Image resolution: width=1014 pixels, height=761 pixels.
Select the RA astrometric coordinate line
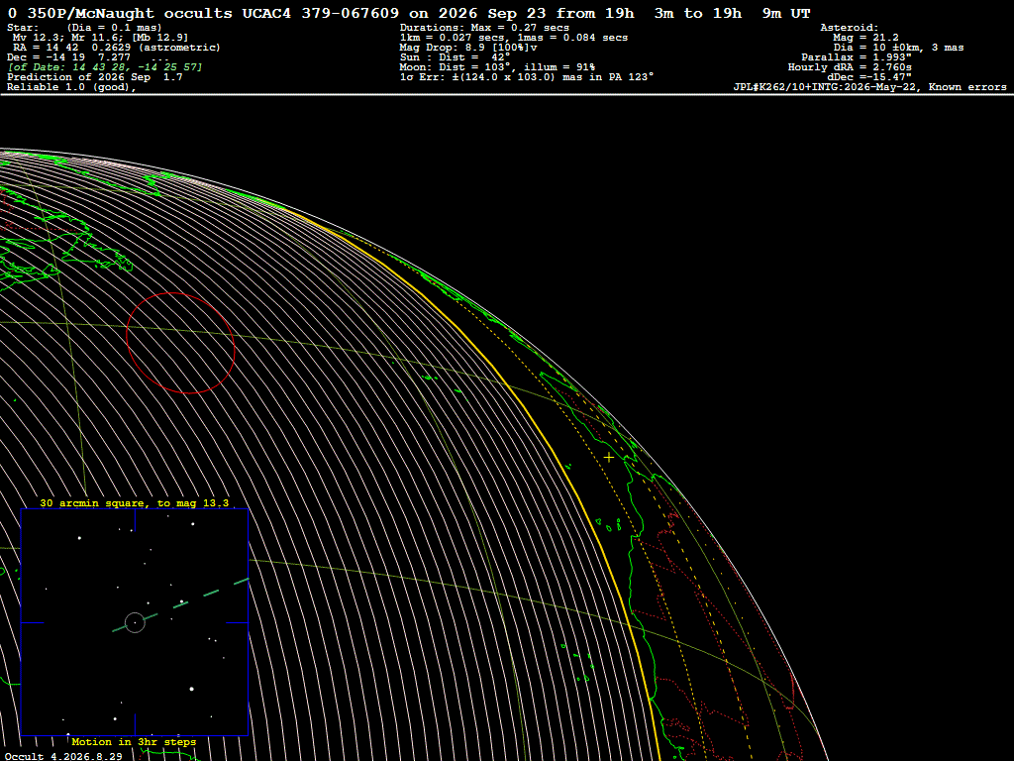point(117,48)
